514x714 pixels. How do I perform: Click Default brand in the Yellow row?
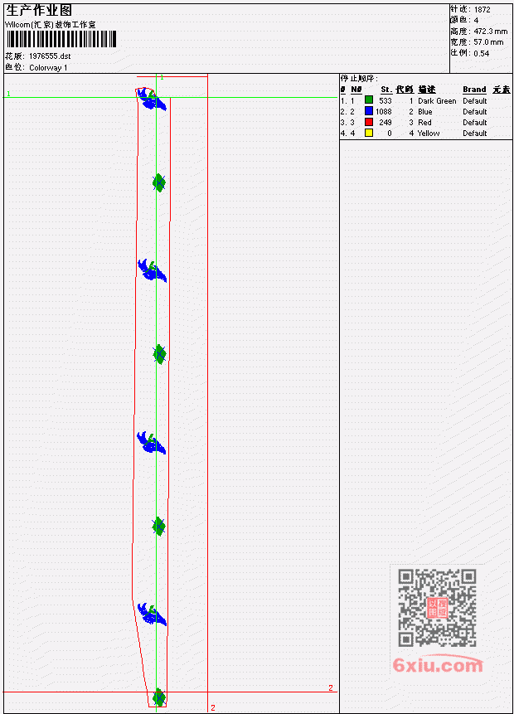pyautogui.click(x=475, y=133)
